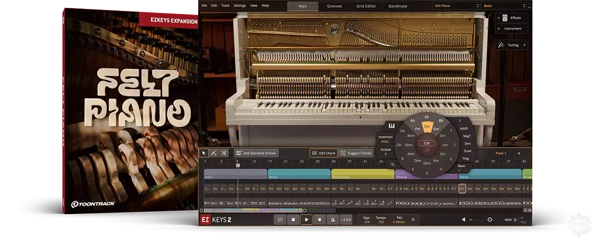Change the Key C Minor
The width and height of the screenshot is (596, 242).
(x=399, y=222)
